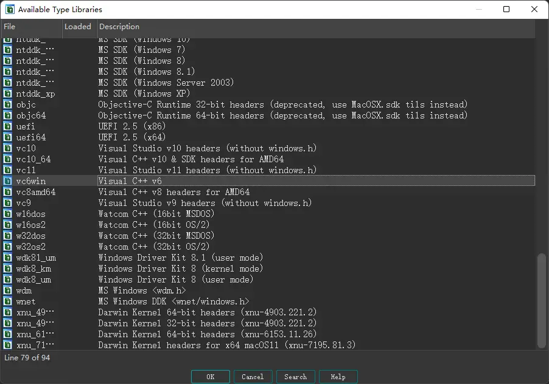Click the icon beside wdk8_um
549x384 pixels.
[7, 279]
